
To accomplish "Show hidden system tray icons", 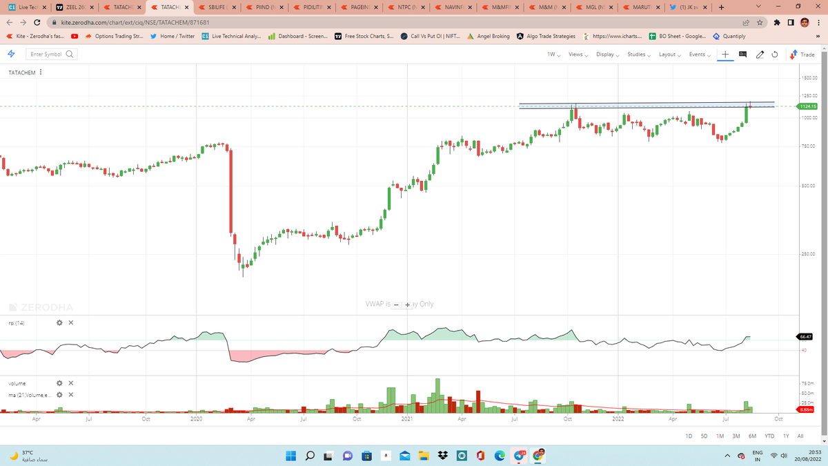I will pos(728,456).
